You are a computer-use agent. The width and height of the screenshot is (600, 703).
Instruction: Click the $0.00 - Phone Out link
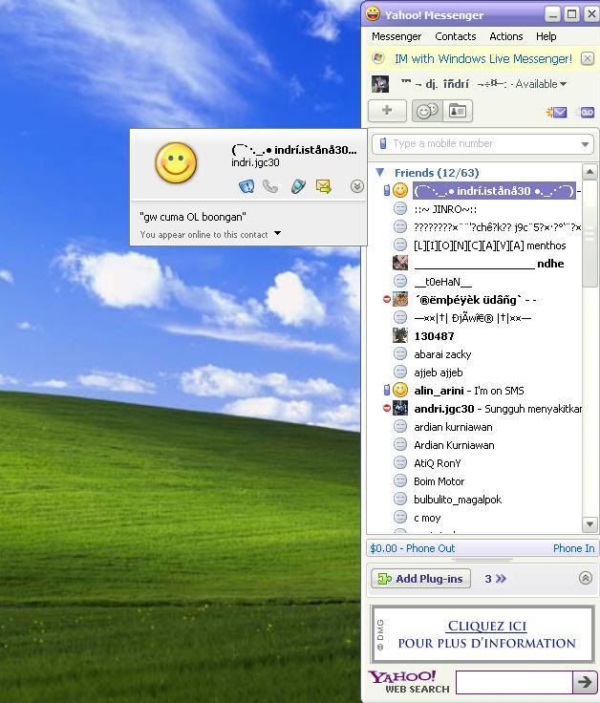(412, 548)
